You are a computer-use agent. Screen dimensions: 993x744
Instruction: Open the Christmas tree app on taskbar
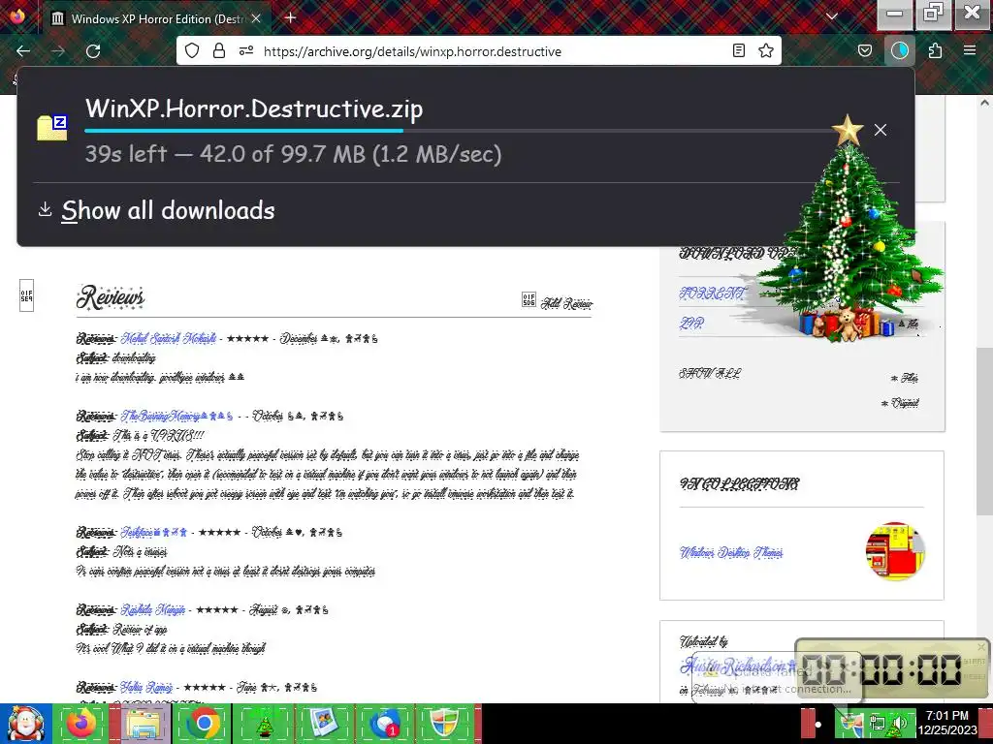pyautogui.click(x=264, y=723)
